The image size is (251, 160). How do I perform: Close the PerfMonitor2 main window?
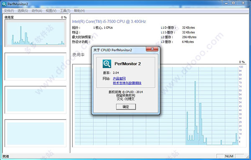point(243,3)
